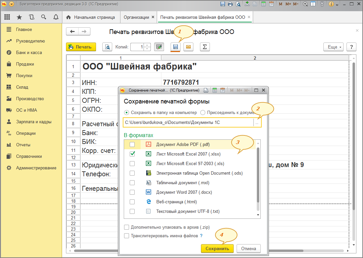Click the save folder path input field

pos(188,123)
